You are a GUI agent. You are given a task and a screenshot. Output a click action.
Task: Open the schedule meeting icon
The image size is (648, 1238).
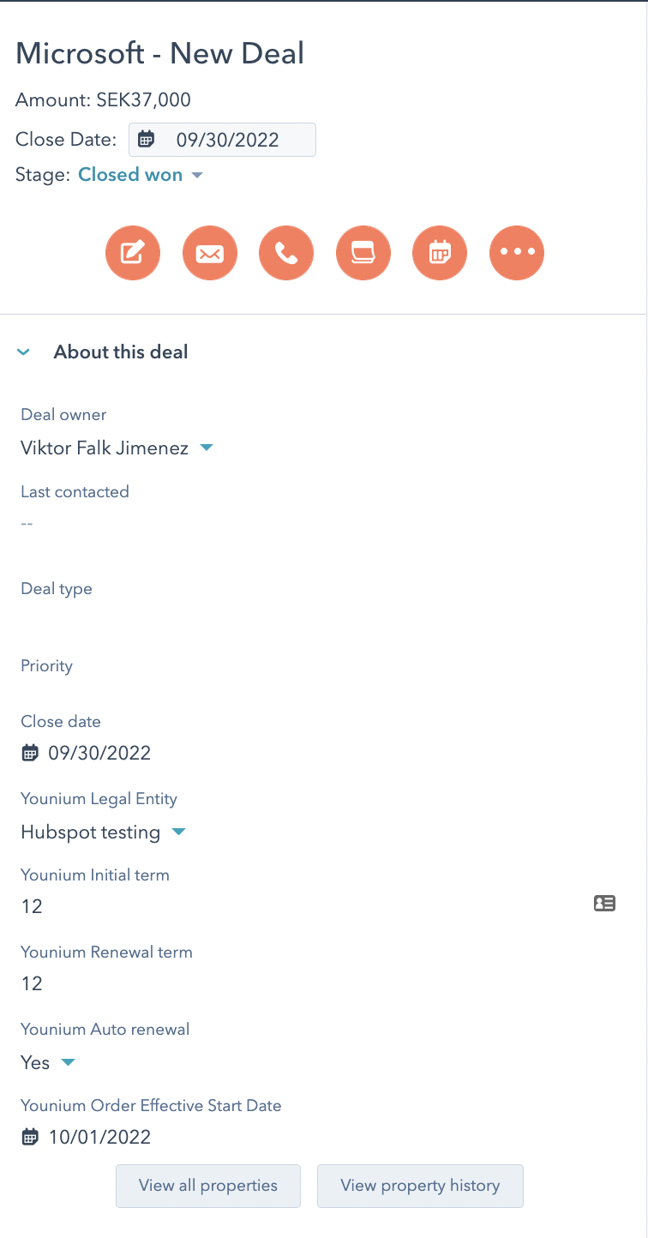(440, 253)
